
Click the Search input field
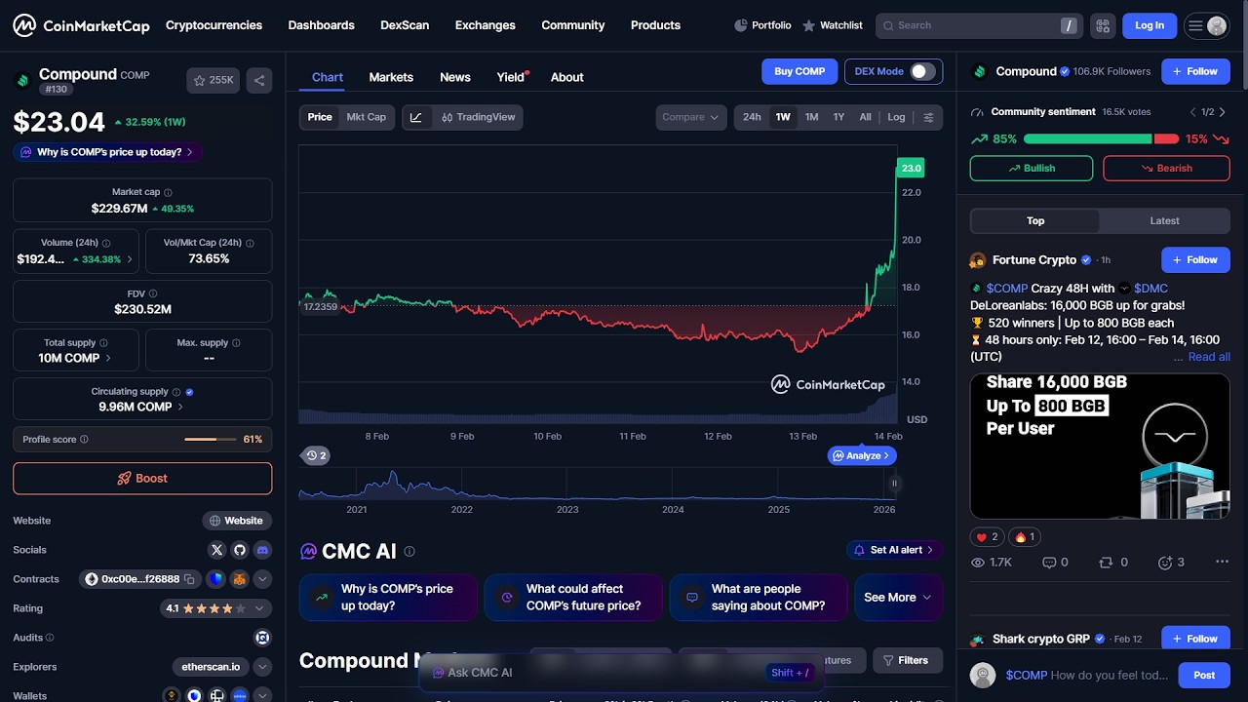(979, 25)
